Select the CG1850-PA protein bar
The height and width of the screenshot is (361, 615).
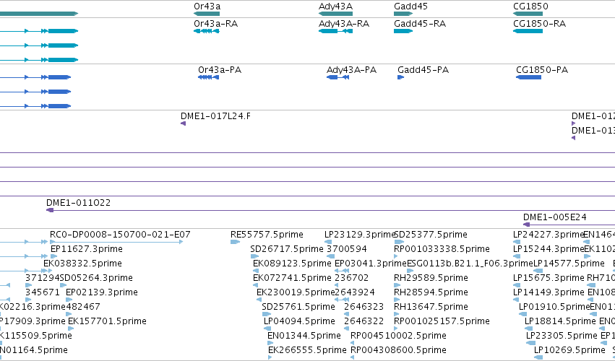(x=529, y=77)
